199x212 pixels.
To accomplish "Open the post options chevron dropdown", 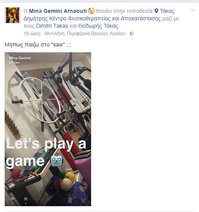I will coord(193,11).
